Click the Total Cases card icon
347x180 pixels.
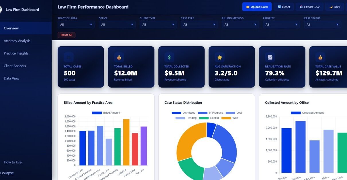(69, 57)
